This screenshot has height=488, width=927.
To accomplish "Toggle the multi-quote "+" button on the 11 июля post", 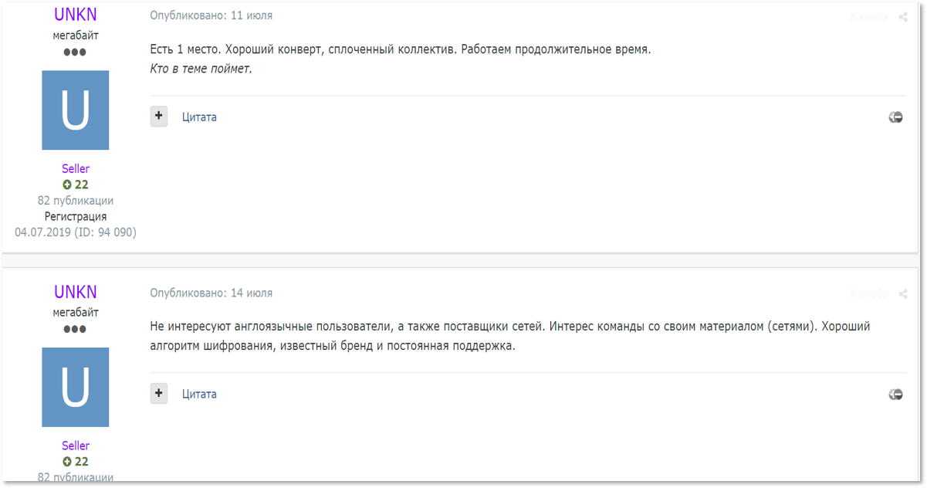I will (x=159, y=117).
